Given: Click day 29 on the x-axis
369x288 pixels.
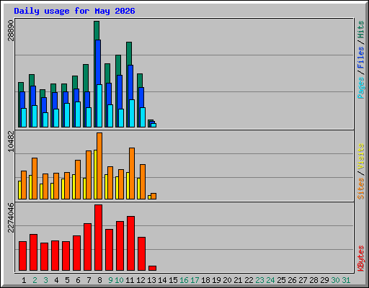Looking at the screenshot, I should (324, 280).
